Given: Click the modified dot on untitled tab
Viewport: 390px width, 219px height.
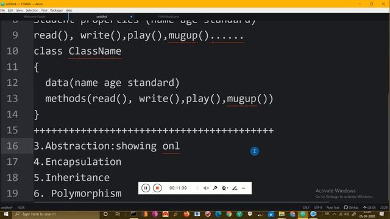Looking at the screenshot, I should pos(132,16).
